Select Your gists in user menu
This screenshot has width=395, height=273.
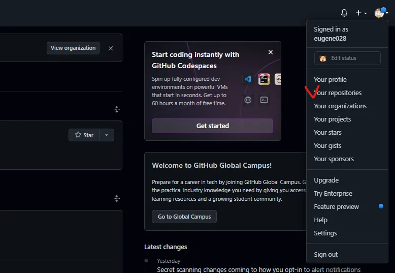pyautogui.click(x=327, y=146)
